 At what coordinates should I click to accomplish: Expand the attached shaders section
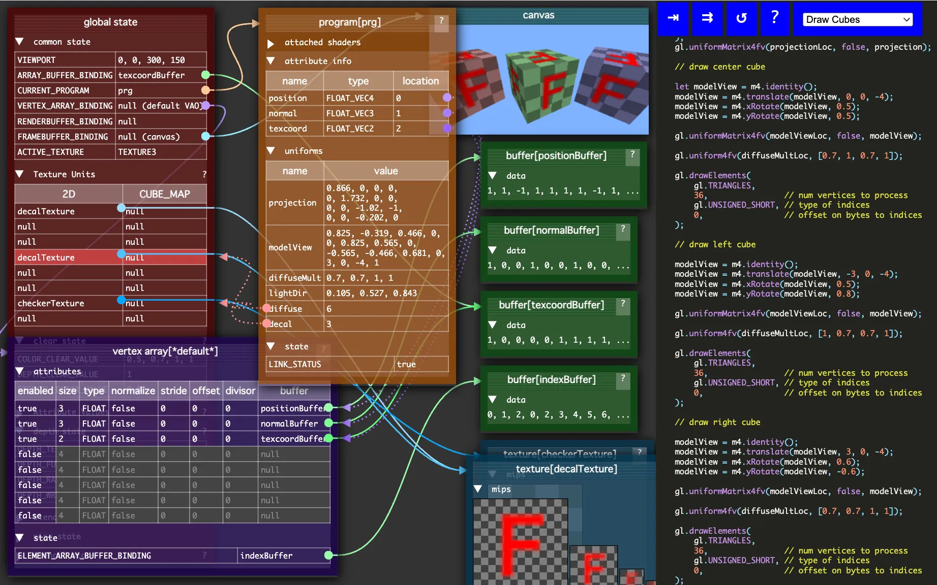[x=271, y=44]
